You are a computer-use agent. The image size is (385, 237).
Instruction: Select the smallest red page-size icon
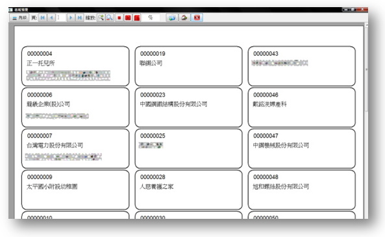pyautogui.click(x=119, y=18)
